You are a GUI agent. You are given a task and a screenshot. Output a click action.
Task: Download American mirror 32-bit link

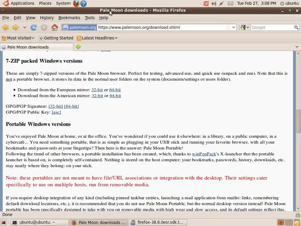[x=97, y=96]
